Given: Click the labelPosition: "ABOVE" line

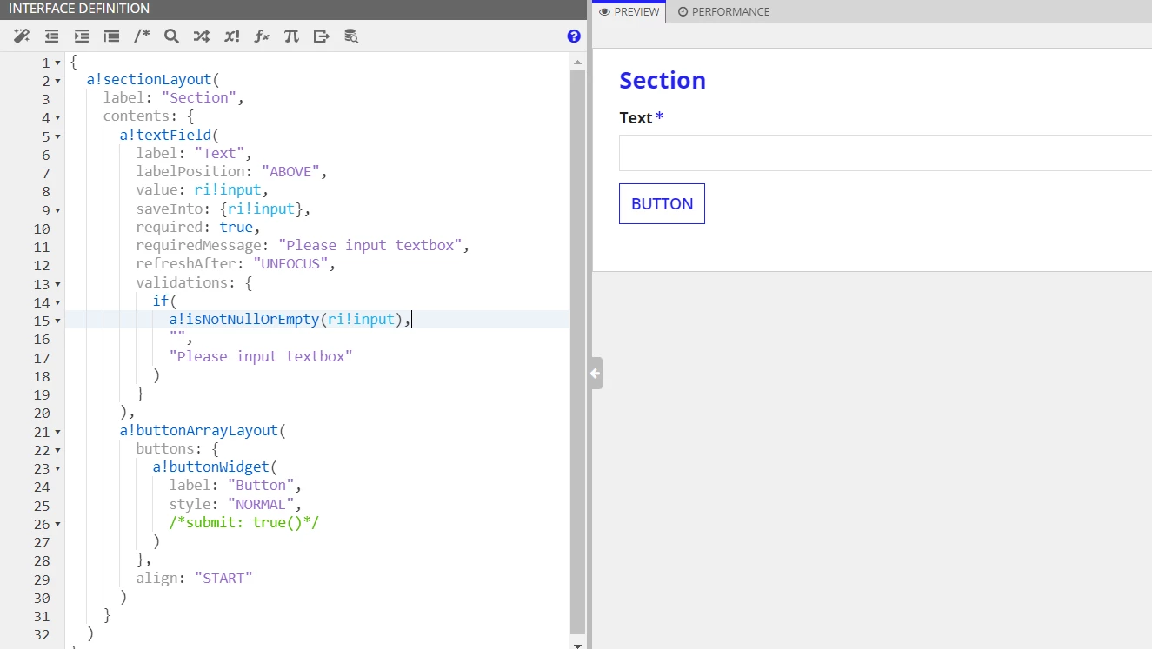Looking at the screenshot, I should pyautogui.click(x=231, y=172).
